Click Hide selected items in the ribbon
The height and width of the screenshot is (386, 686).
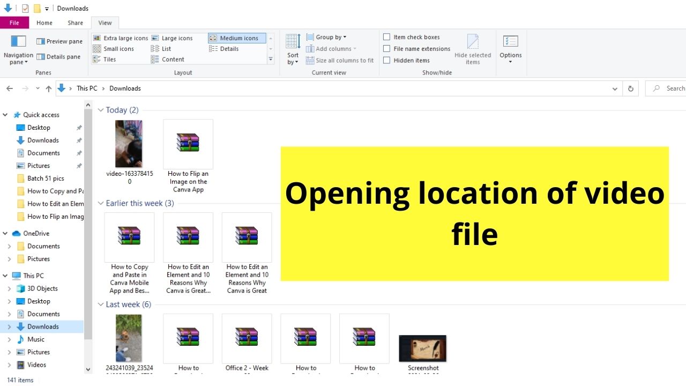point(473,48)
